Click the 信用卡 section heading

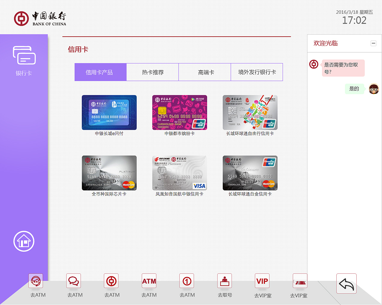point(78,49)
